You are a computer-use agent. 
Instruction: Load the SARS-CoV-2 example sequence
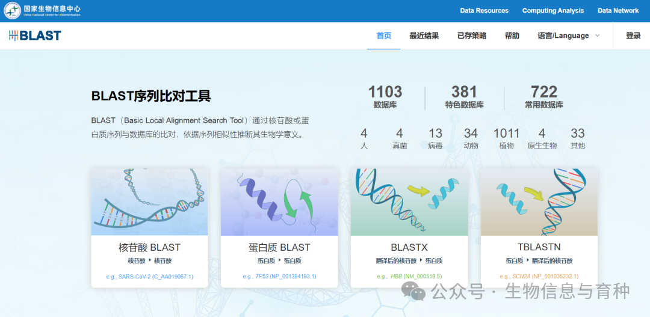point(150,276)
